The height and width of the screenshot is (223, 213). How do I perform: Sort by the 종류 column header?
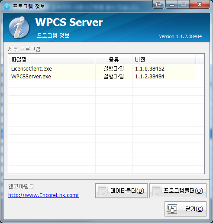114,59
